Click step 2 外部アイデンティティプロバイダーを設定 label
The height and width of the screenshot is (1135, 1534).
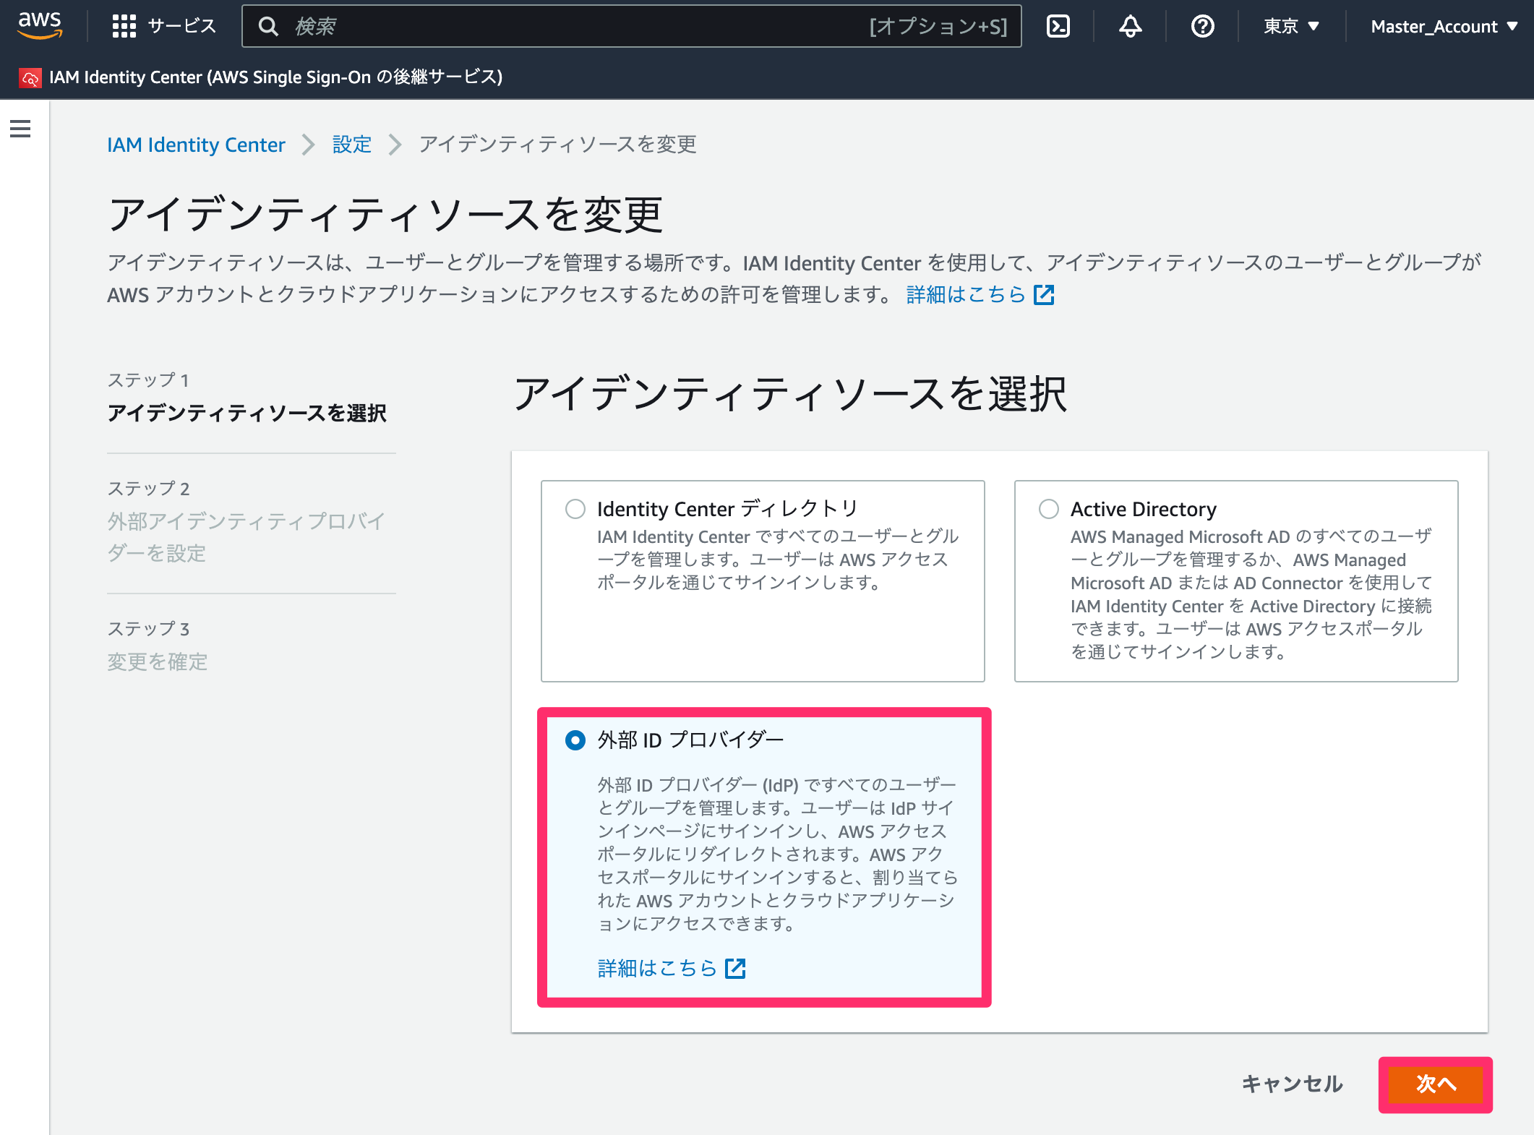[247, 537]
